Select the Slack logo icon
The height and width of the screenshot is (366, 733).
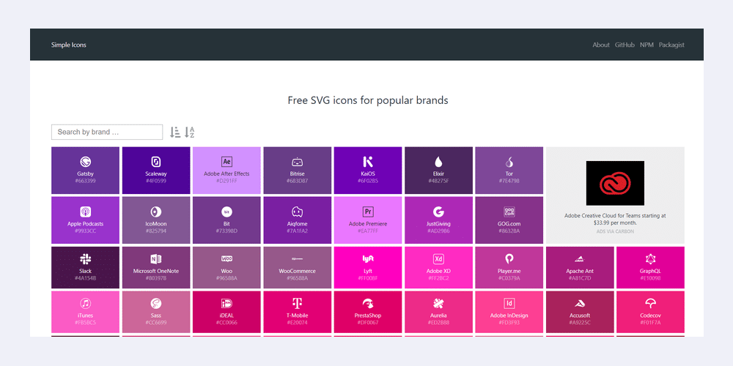point(85,259)
